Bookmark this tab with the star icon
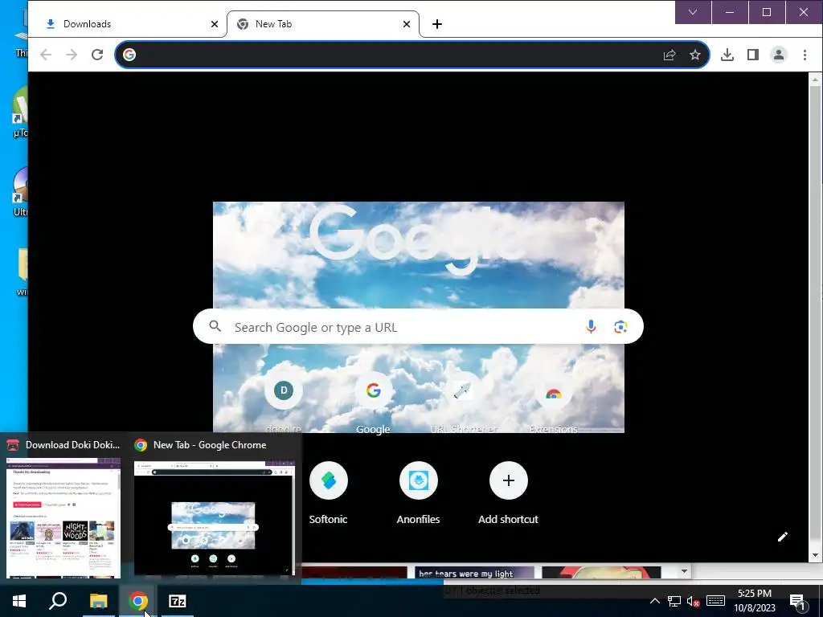This screenshot has width=823, height=617. (695, 55)
